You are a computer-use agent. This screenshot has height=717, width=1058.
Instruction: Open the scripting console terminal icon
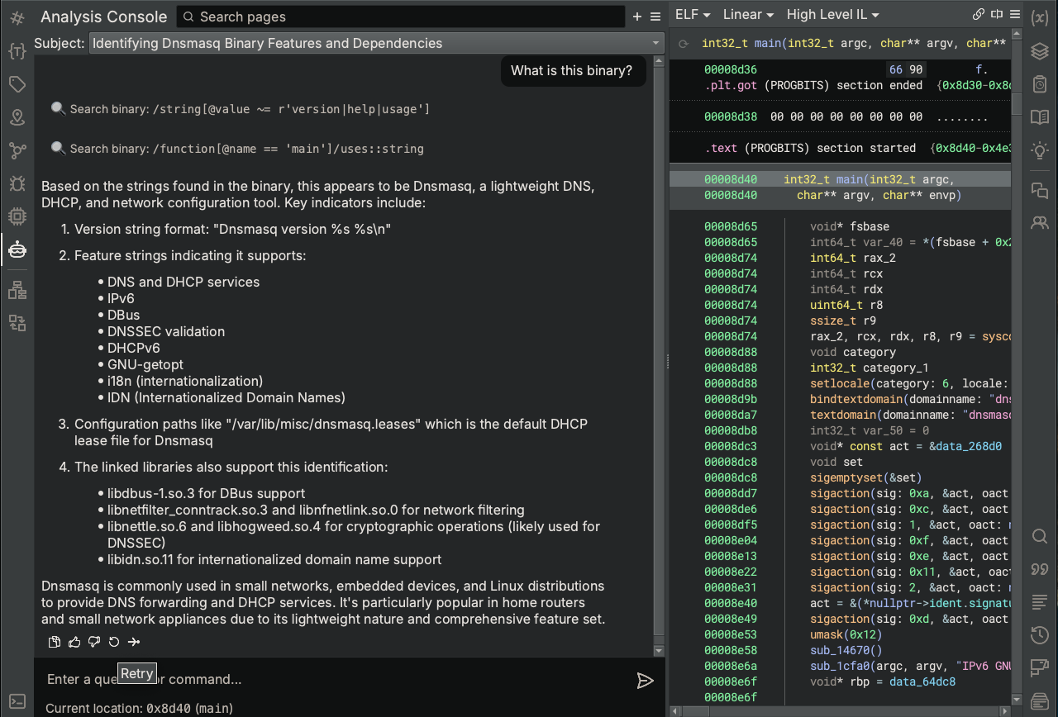(17, 701)
